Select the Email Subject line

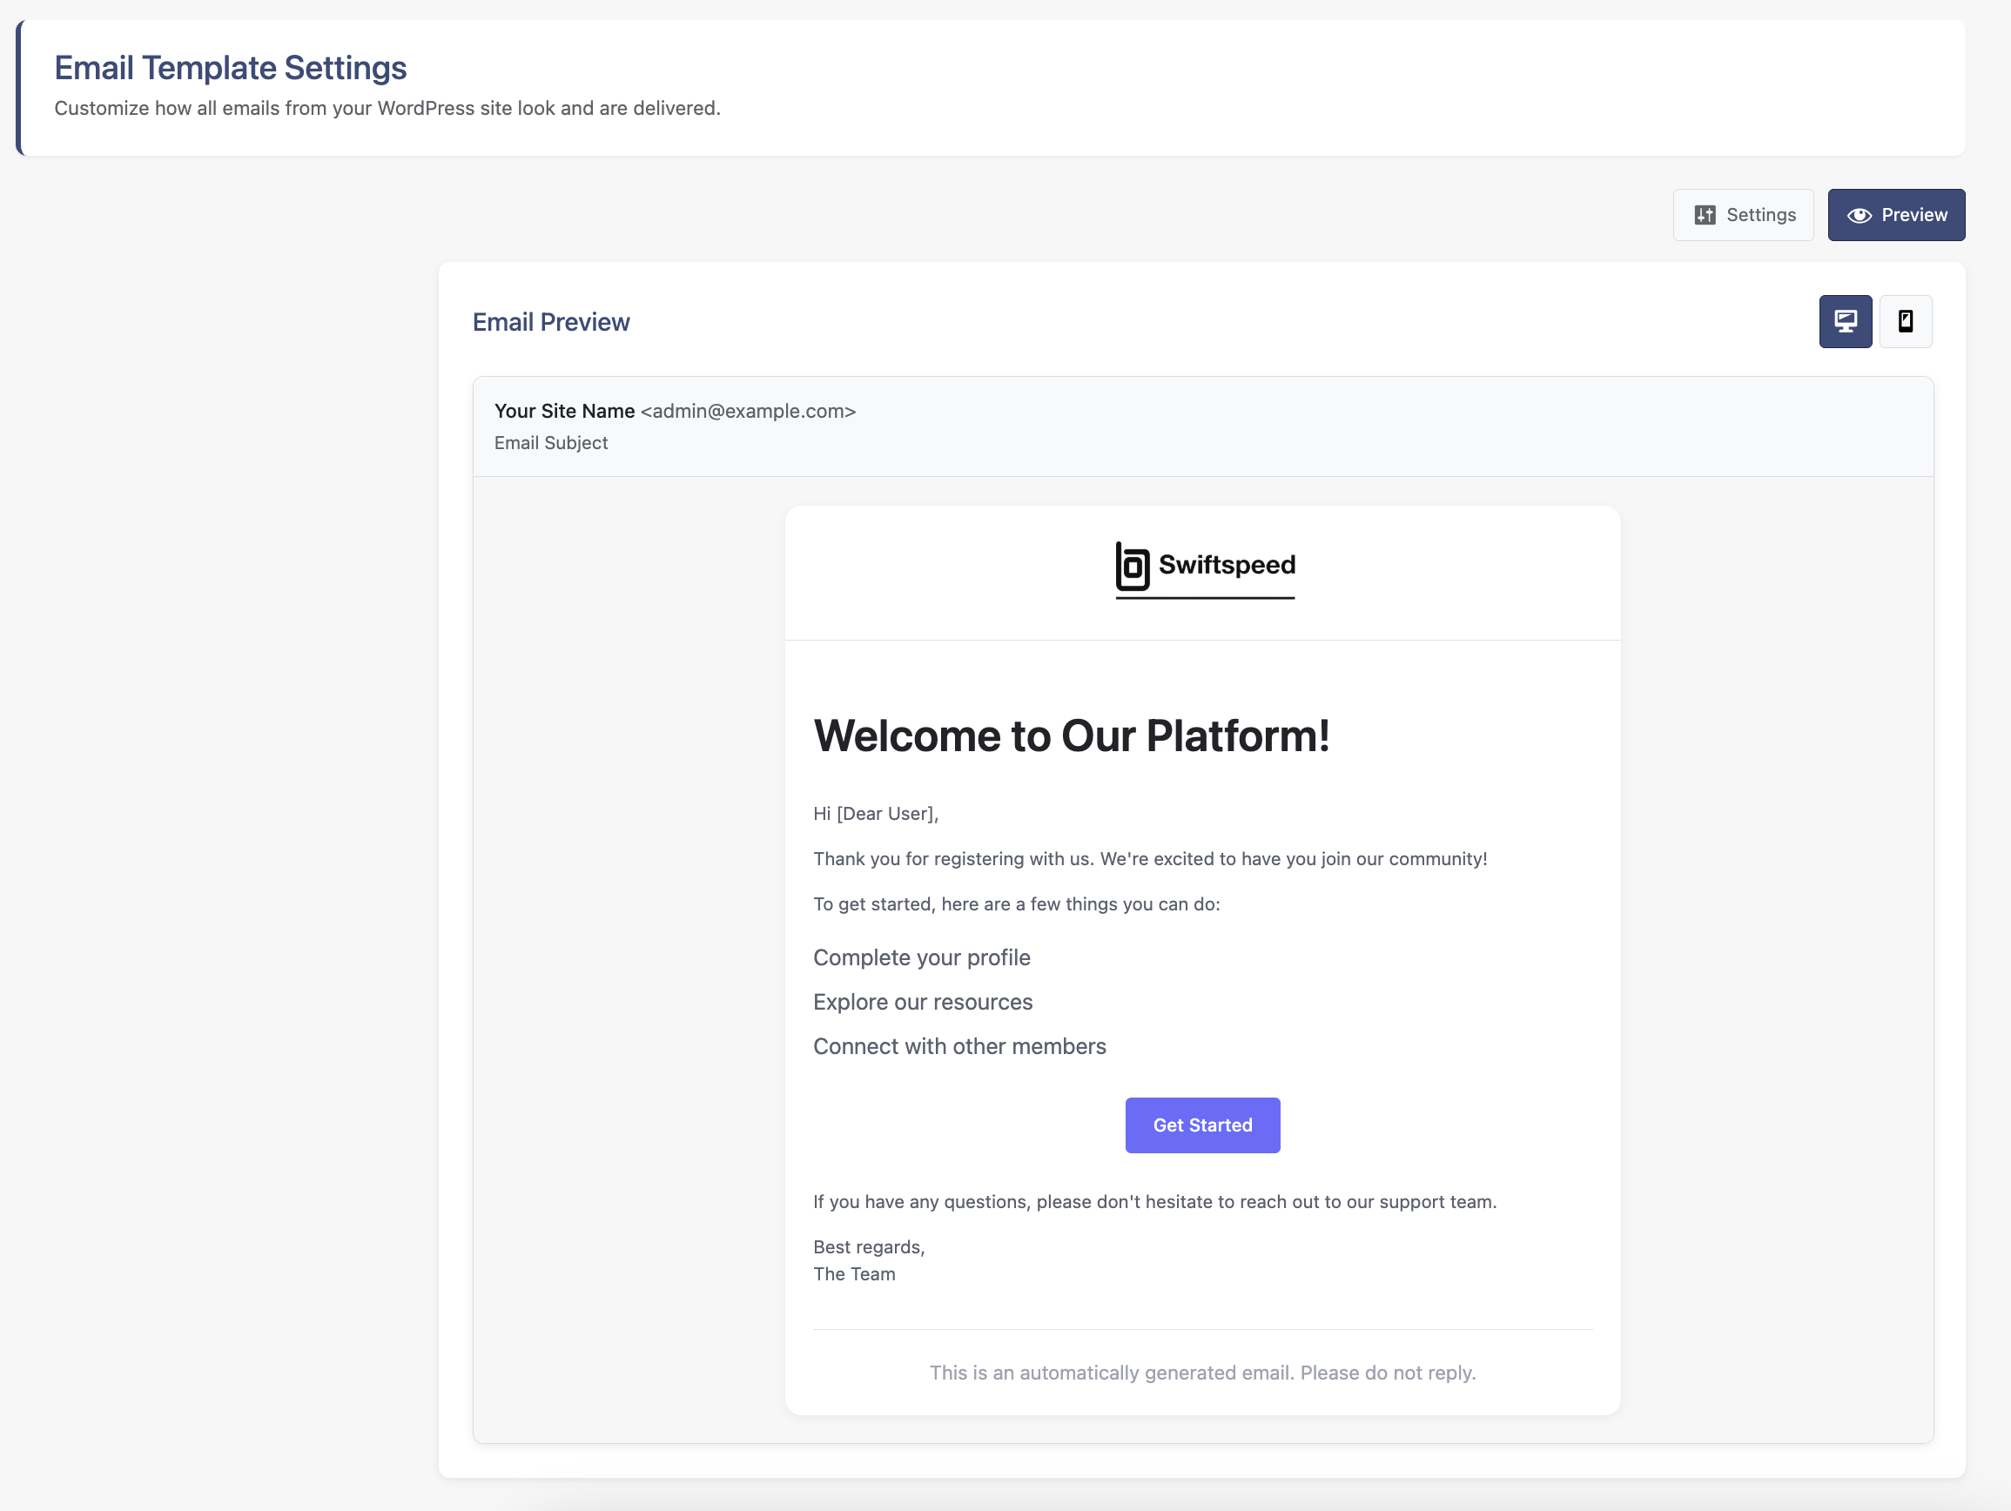coord(551,443)
